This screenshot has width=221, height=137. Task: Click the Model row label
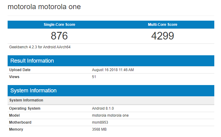point(15,115)
